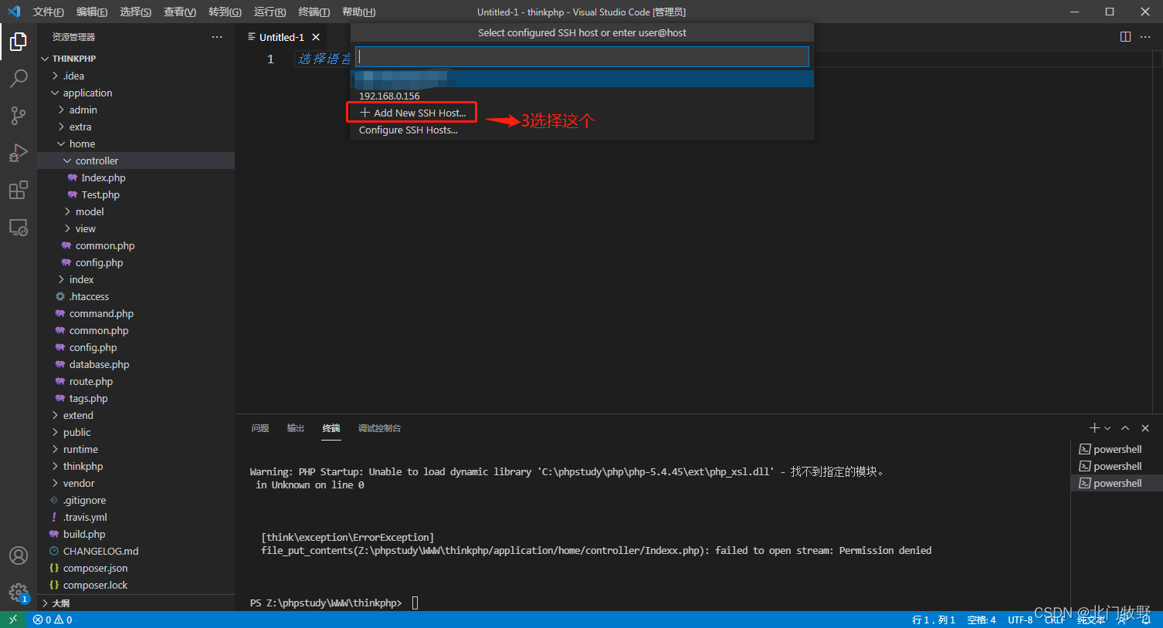Click UTF-8 encoding in status bar
Viewport: 1163px width, 628px height.
pos(1019,620)
